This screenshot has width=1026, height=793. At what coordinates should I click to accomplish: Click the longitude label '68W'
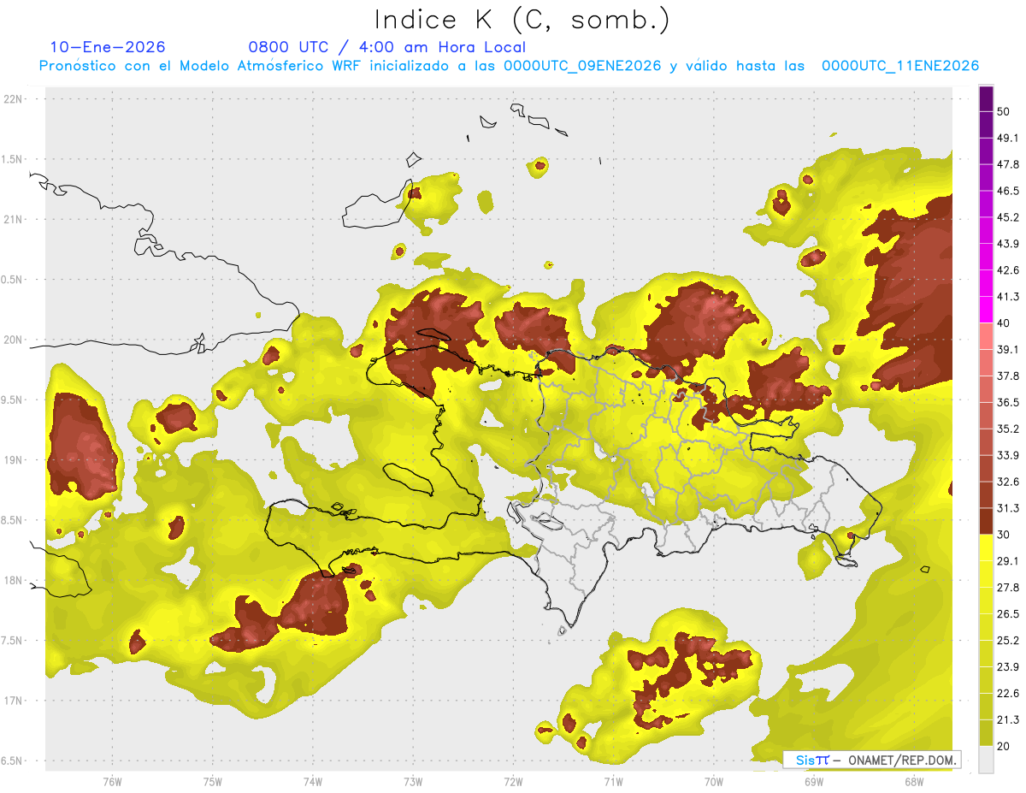[x=914, y=782]
